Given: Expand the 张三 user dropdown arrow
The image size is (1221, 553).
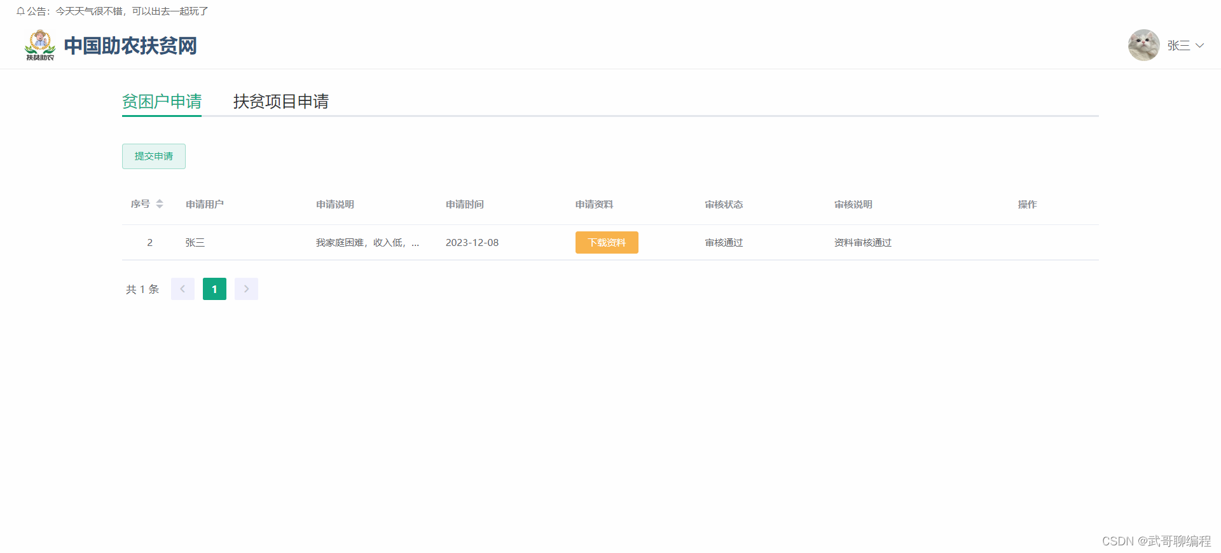Looking at the screenshot, I should click(1200, 46).
